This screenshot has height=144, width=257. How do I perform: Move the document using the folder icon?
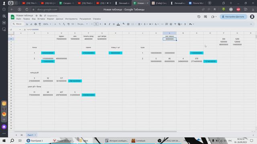(41, 16)
